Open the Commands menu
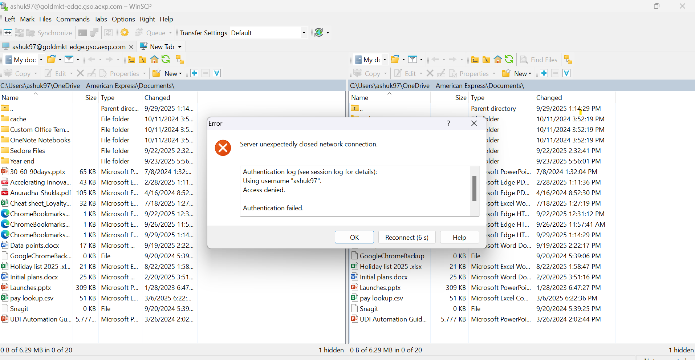Viewport: 695px width, 360px height. coord(73,19)
